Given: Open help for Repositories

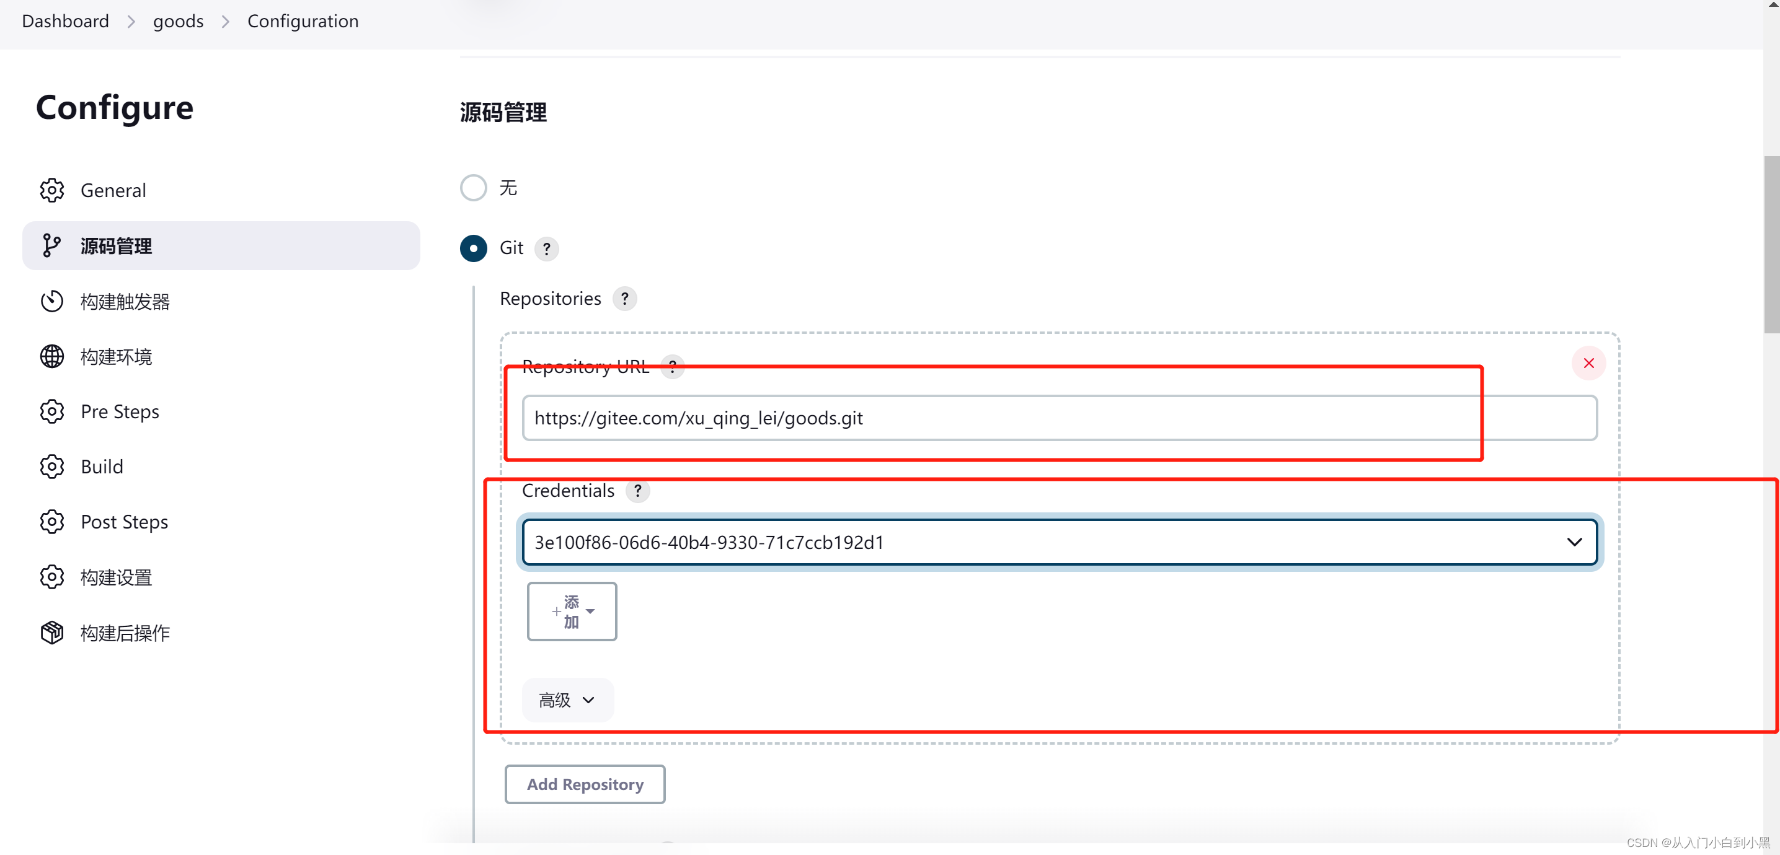Looking at the screenshot, I should (625, 299).
